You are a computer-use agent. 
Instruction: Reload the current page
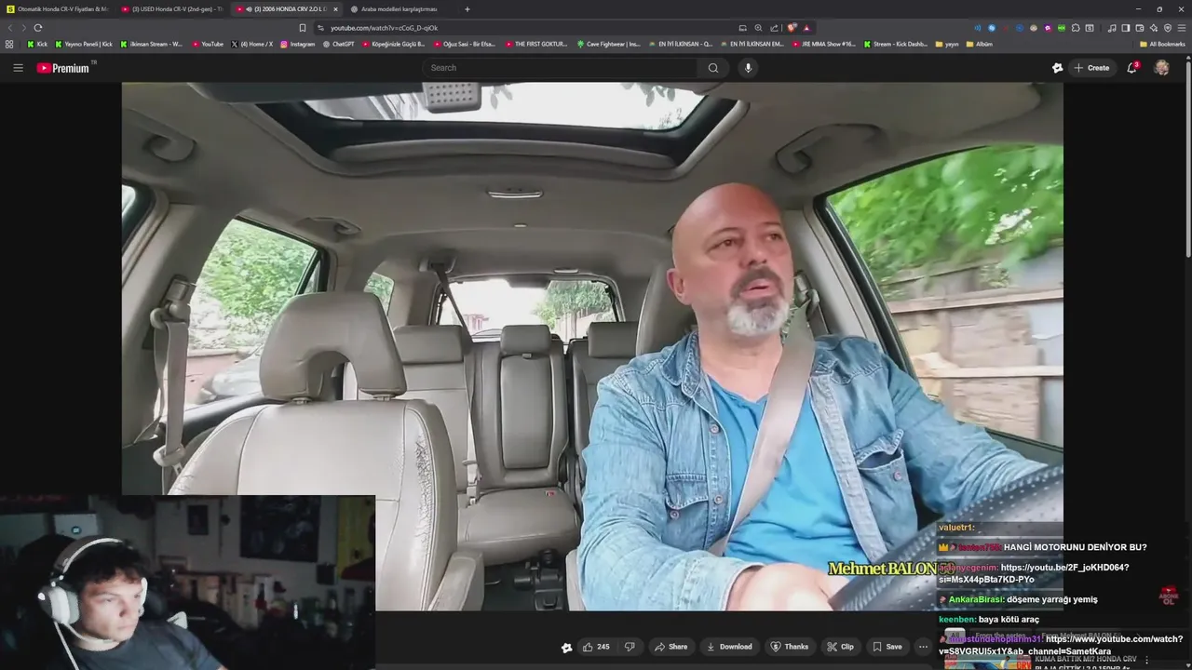click(38, 28)
